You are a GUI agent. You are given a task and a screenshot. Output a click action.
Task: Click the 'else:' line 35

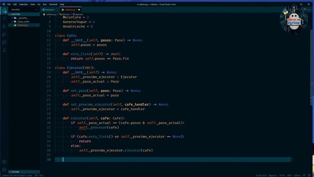coord(76,146)
